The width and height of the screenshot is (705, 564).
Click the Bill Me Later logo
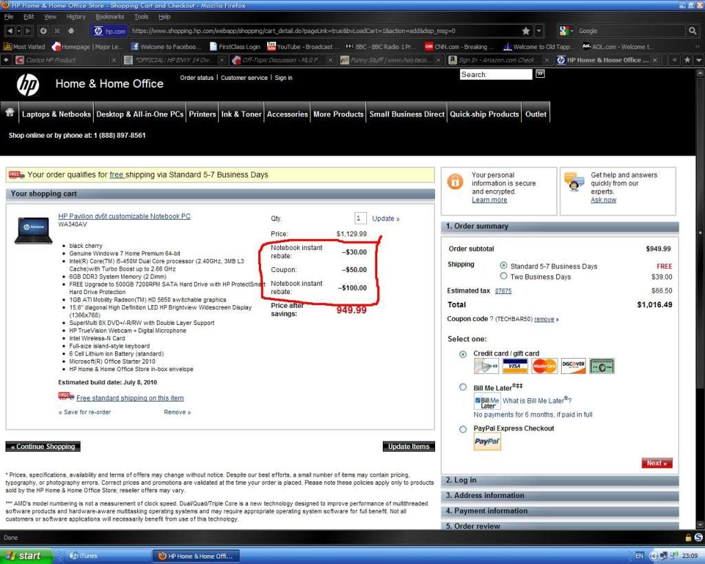(x=487, y=401)
